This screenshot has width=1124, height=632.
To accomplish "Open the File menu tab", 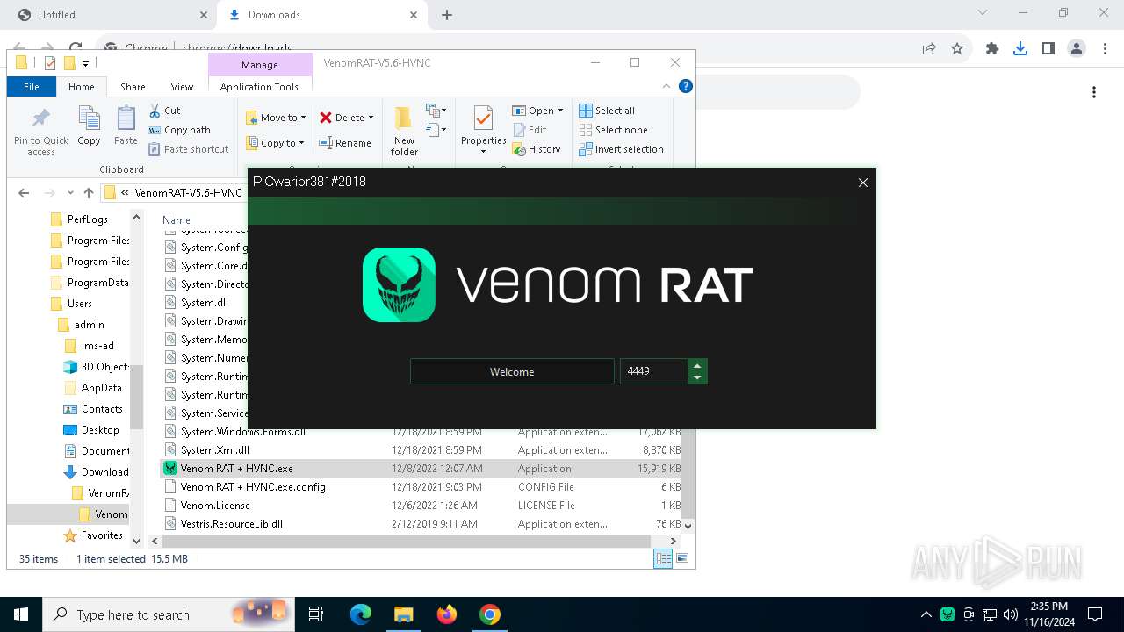I will point(32,87).
